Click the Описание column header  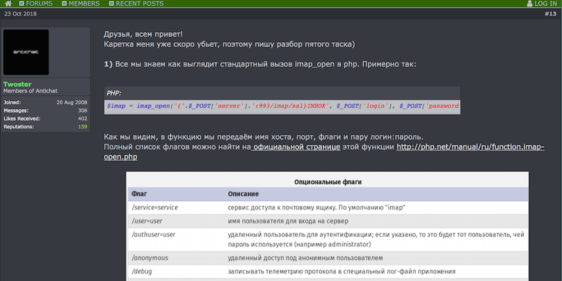point(244,194)
